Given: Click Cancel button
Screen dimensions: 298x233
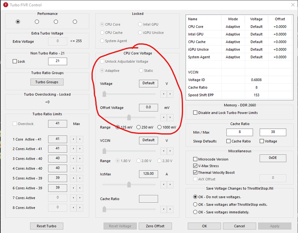Looking at the screenshot, I should [x=240, y=226].
